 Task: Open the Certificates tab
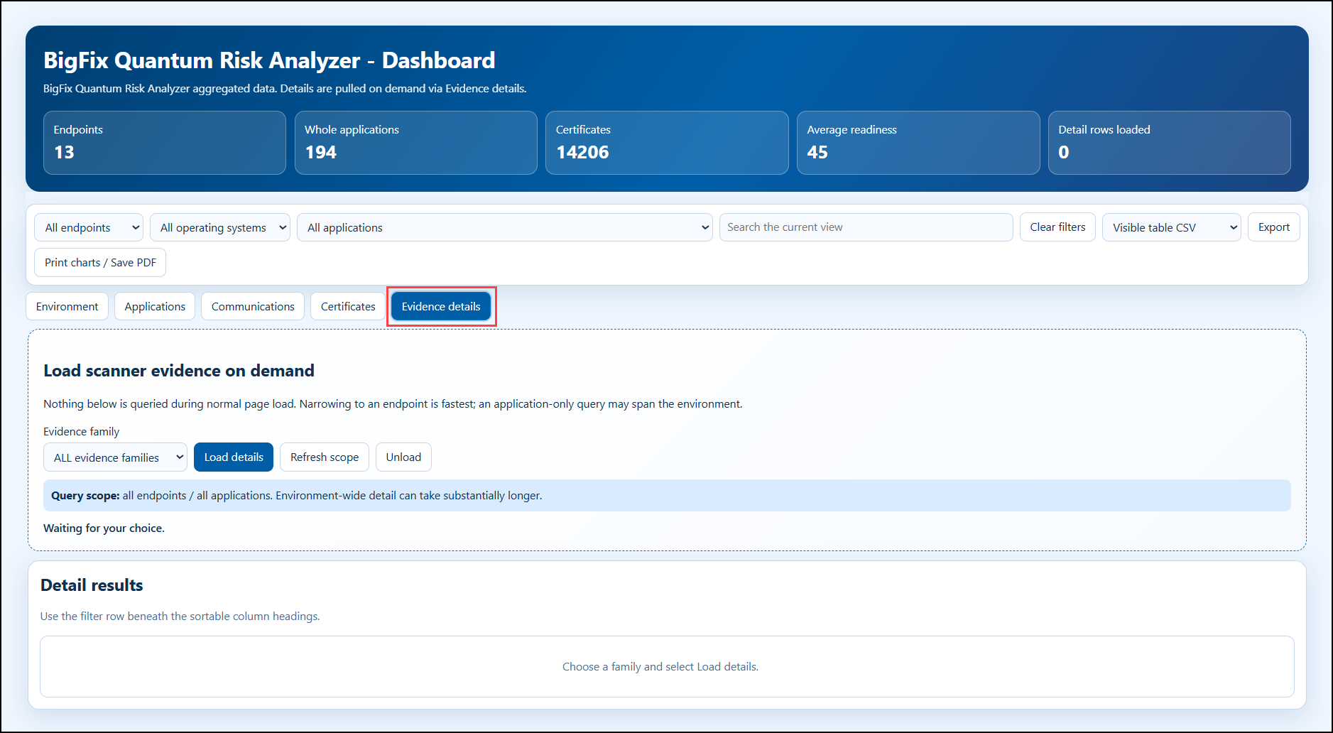[x=348, y=306]
